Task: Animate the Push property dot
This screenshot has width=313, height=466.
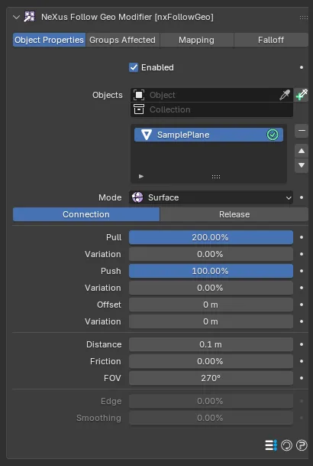Action: [302, 271]
